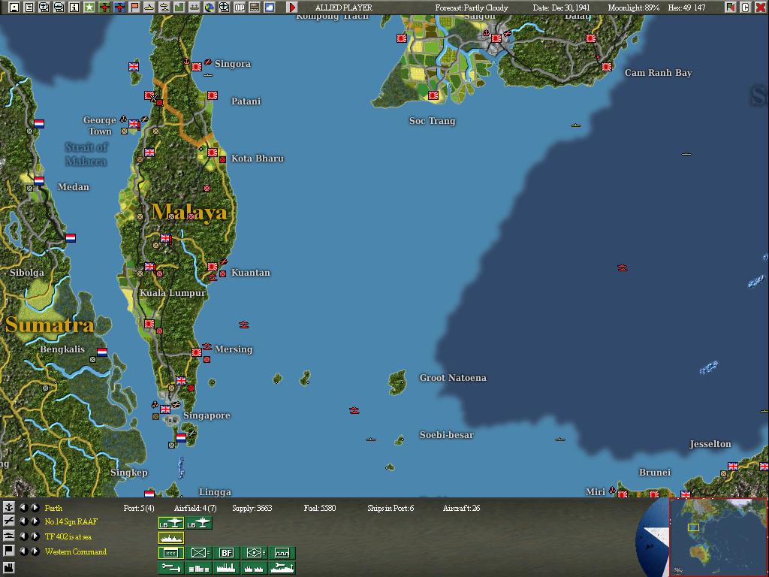Click the Supply: 3663 value
This screenshot has height=577, width=769.
pyautogui.click(x=252, y=508)
